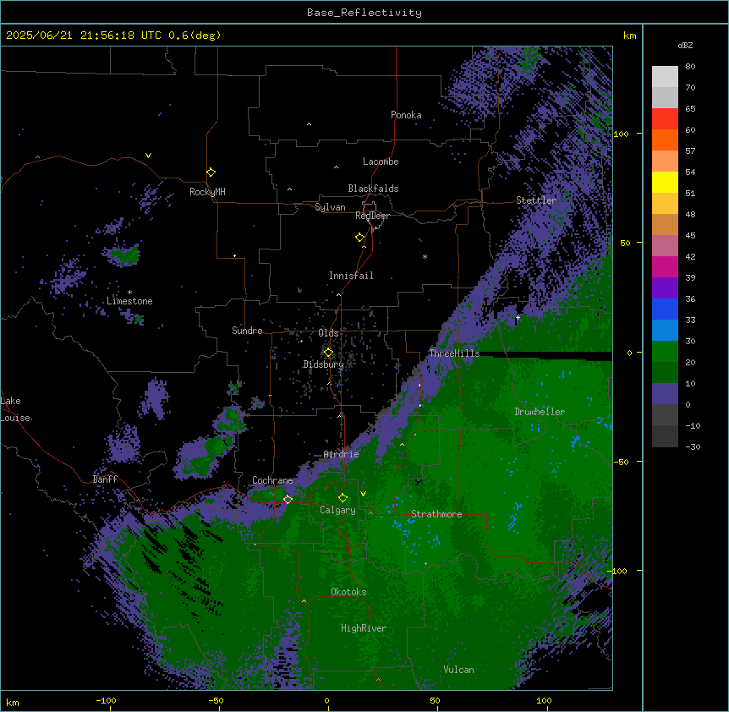This screenshot has height=712, width=729.
Task: Click the purple 10 dBZ legend swatch
Action: tap(665, 394)
